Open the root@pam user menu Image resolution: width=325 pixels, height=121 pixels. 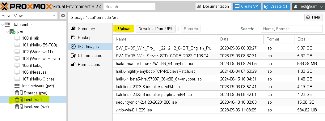tap(308, 6)
